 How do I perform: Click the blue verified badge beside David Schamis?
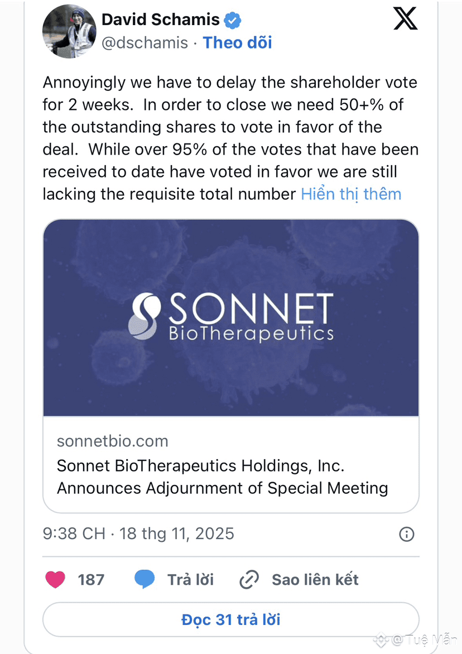pos(232,21)
